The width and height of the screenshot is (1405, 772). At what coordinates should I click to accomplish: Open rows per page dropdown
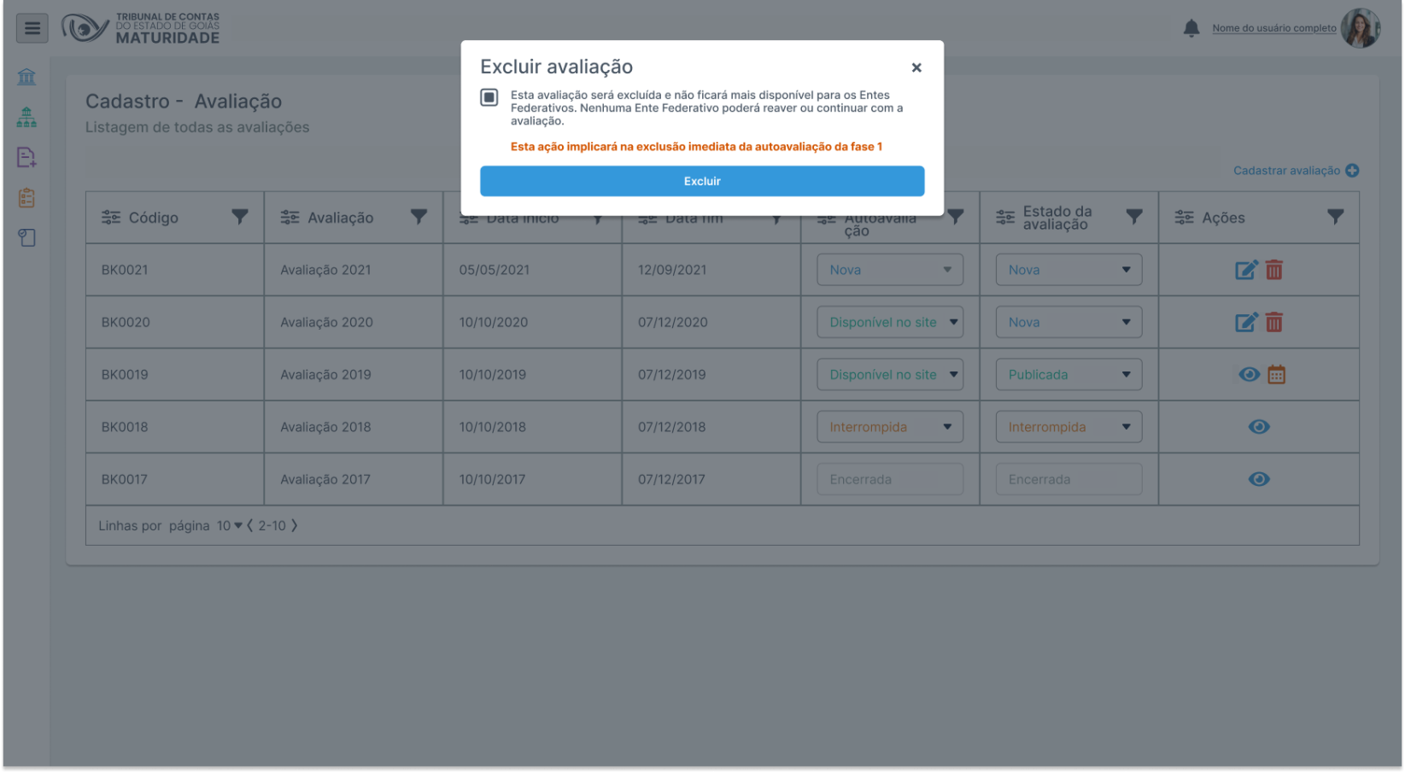(x=230, y=526)
